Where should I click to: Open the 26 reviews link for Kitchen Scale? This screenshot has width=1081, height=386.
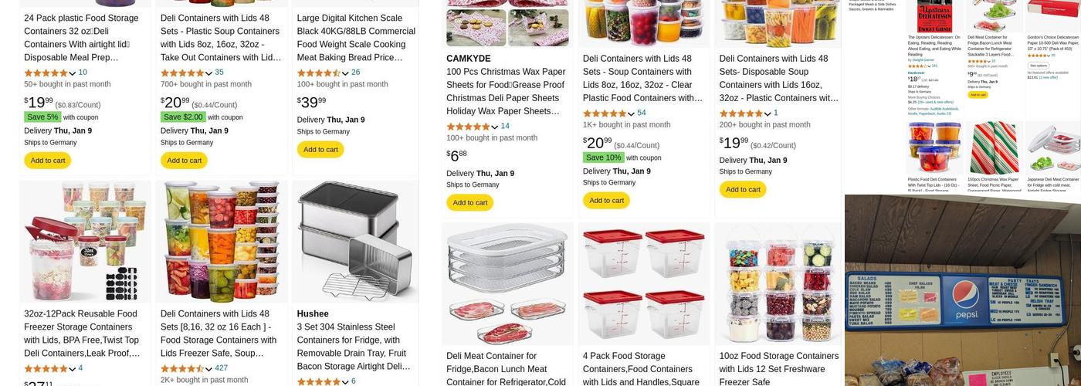pos(355,73)
